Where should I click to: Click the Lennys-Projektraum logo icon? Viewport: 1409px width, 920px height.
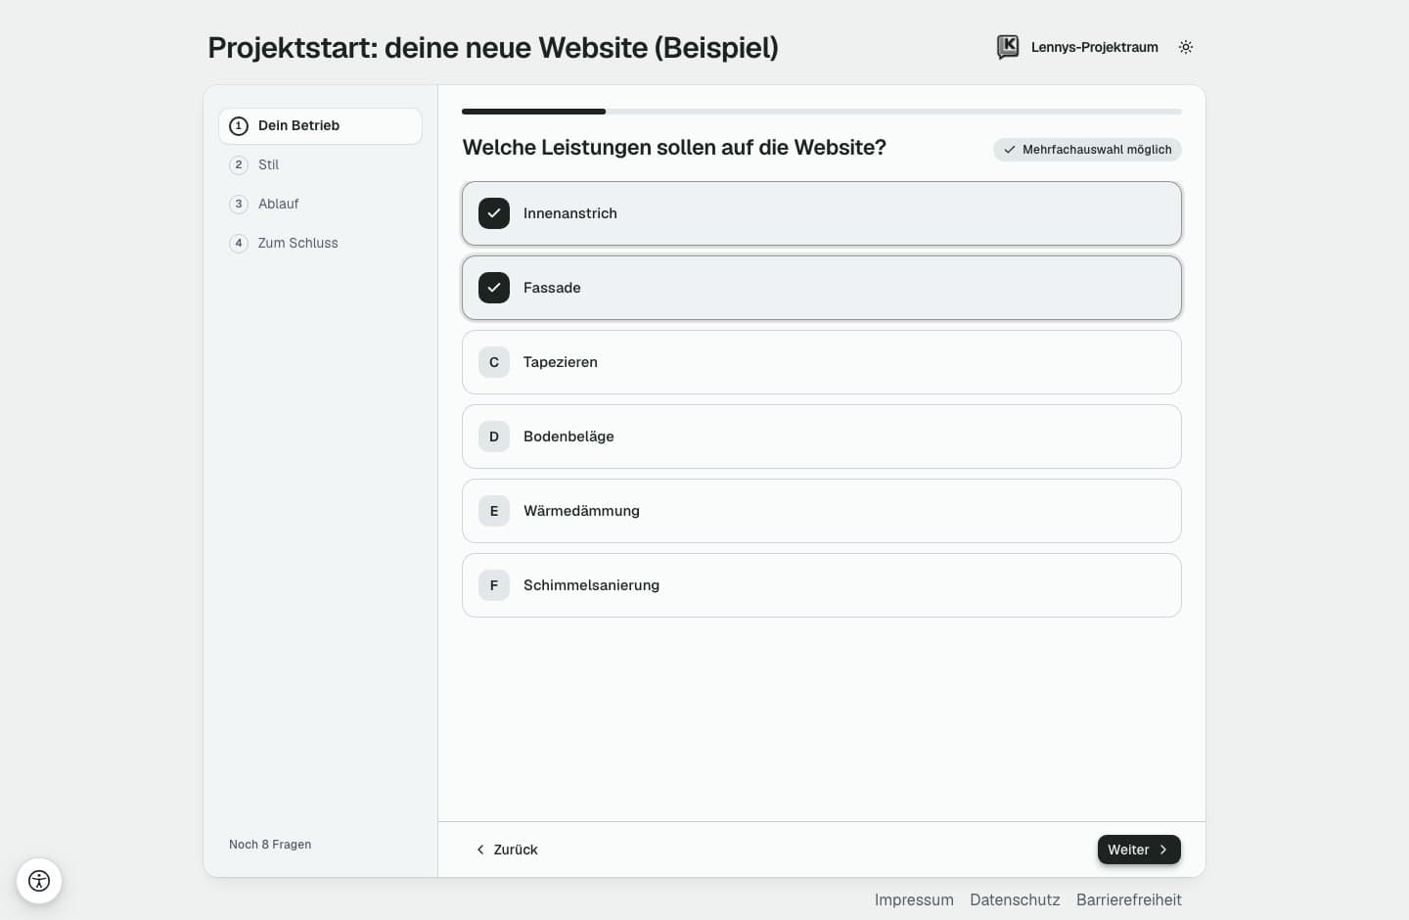point(1008,47)
